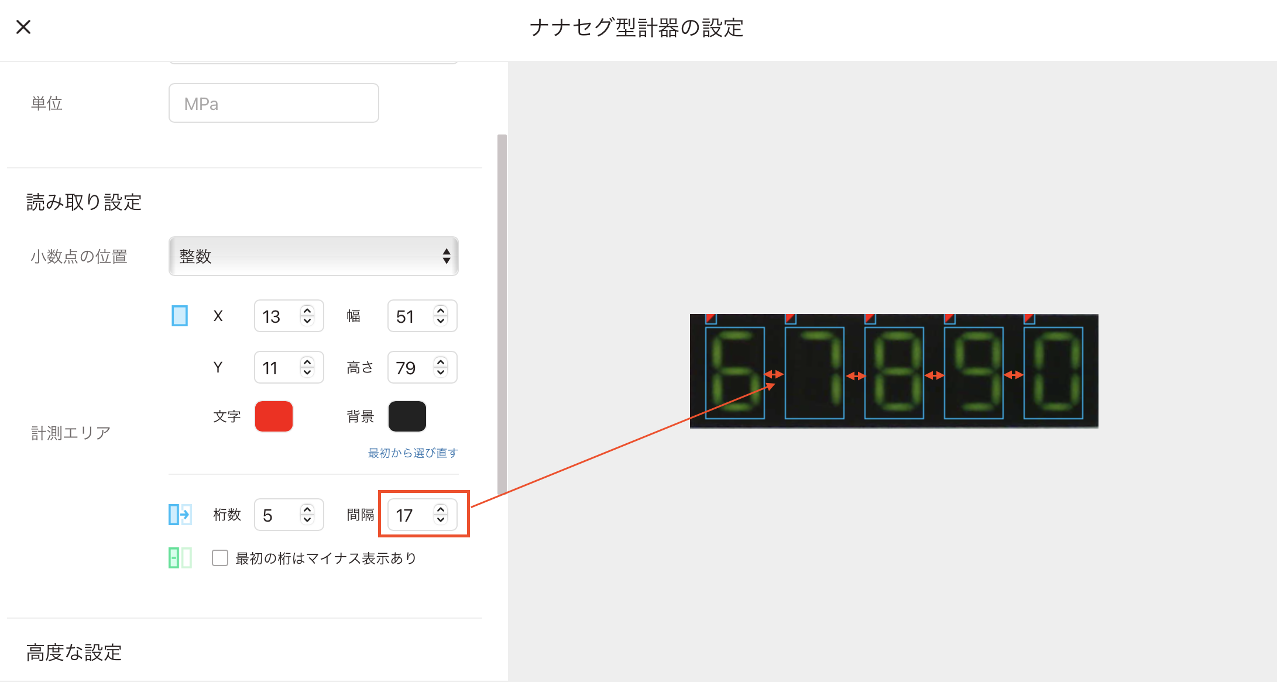Click the spacing arrow between digits 9 and 0
This screenshot has width=1277, height=683.
pyautogui.click(x=1014, y=375)
